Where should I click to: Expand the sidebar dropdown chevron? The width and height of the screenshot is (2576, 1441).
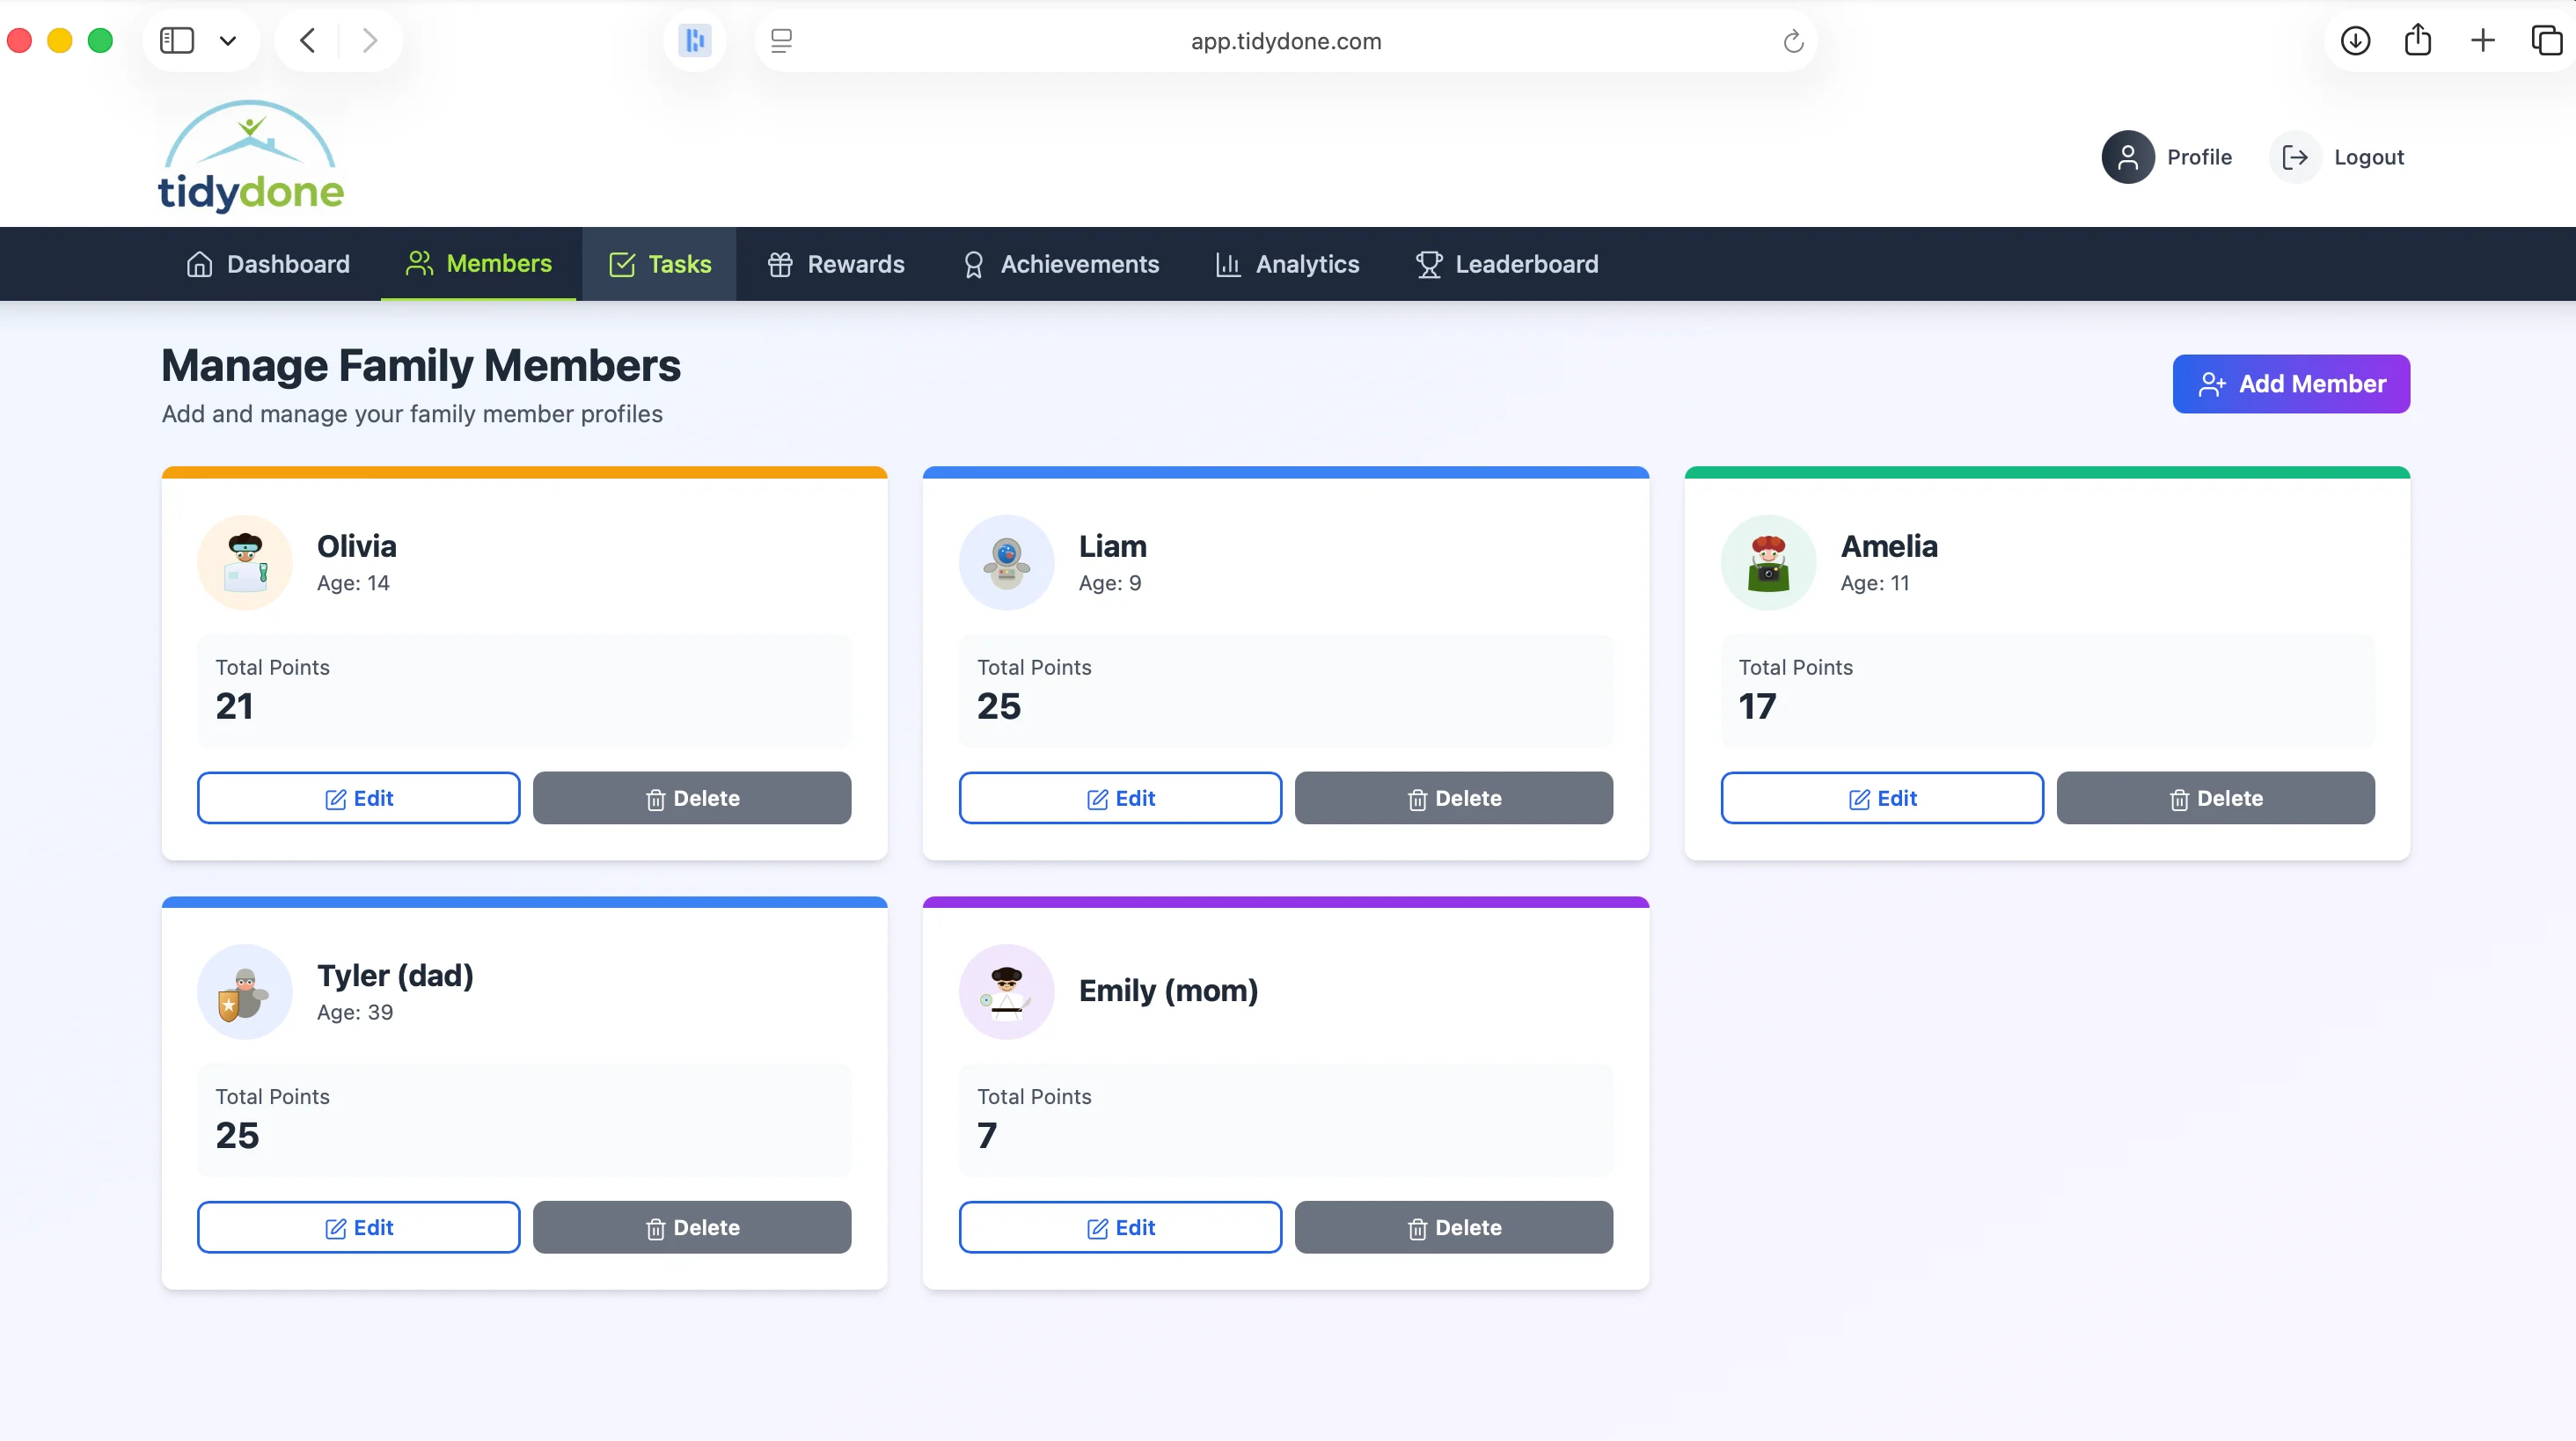[x=228, y=41]
